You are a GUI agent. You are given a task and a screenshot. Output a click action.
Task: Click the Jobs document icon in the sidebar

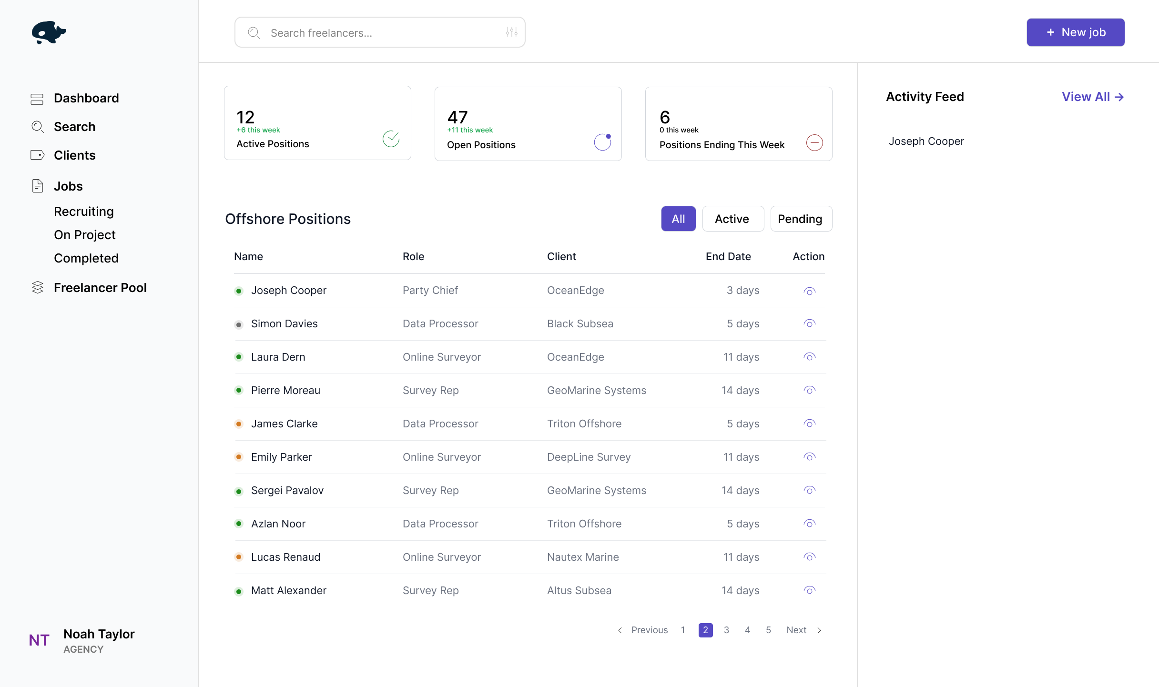tap(38, 186)
